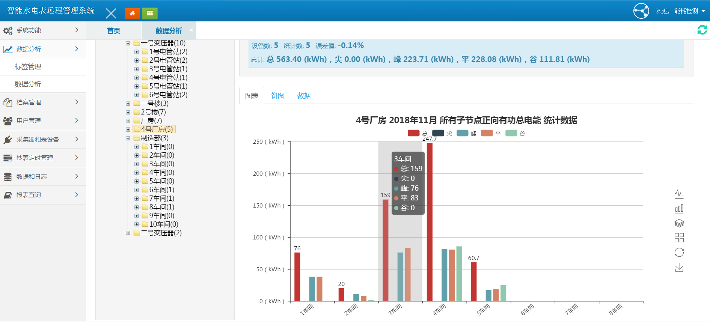Collapse the 制造部(3) tree node
This screenshot has width=710, height=322.
(128, 138)
